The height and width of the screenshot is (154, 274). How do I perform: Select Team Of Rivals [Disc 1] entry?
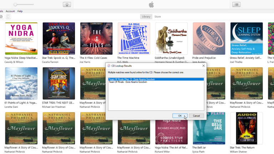pyautogui.click(x=156, y=79)
